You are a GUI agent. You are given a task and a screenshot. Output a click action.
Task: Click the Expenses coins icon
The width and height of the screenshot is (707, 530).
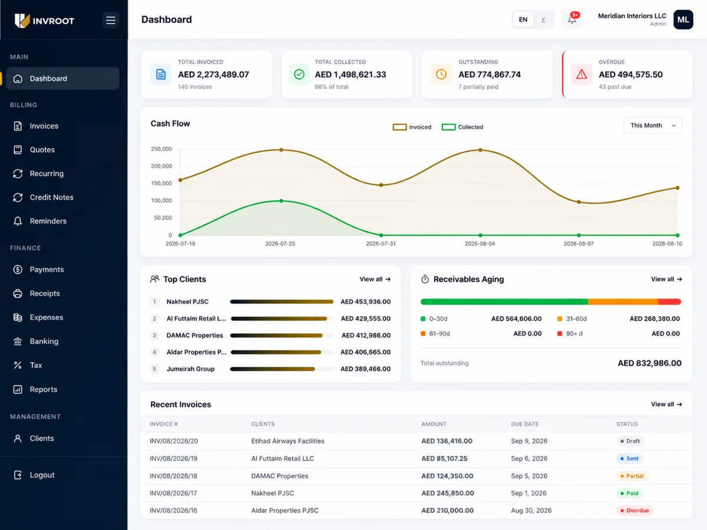click(18, 317)
